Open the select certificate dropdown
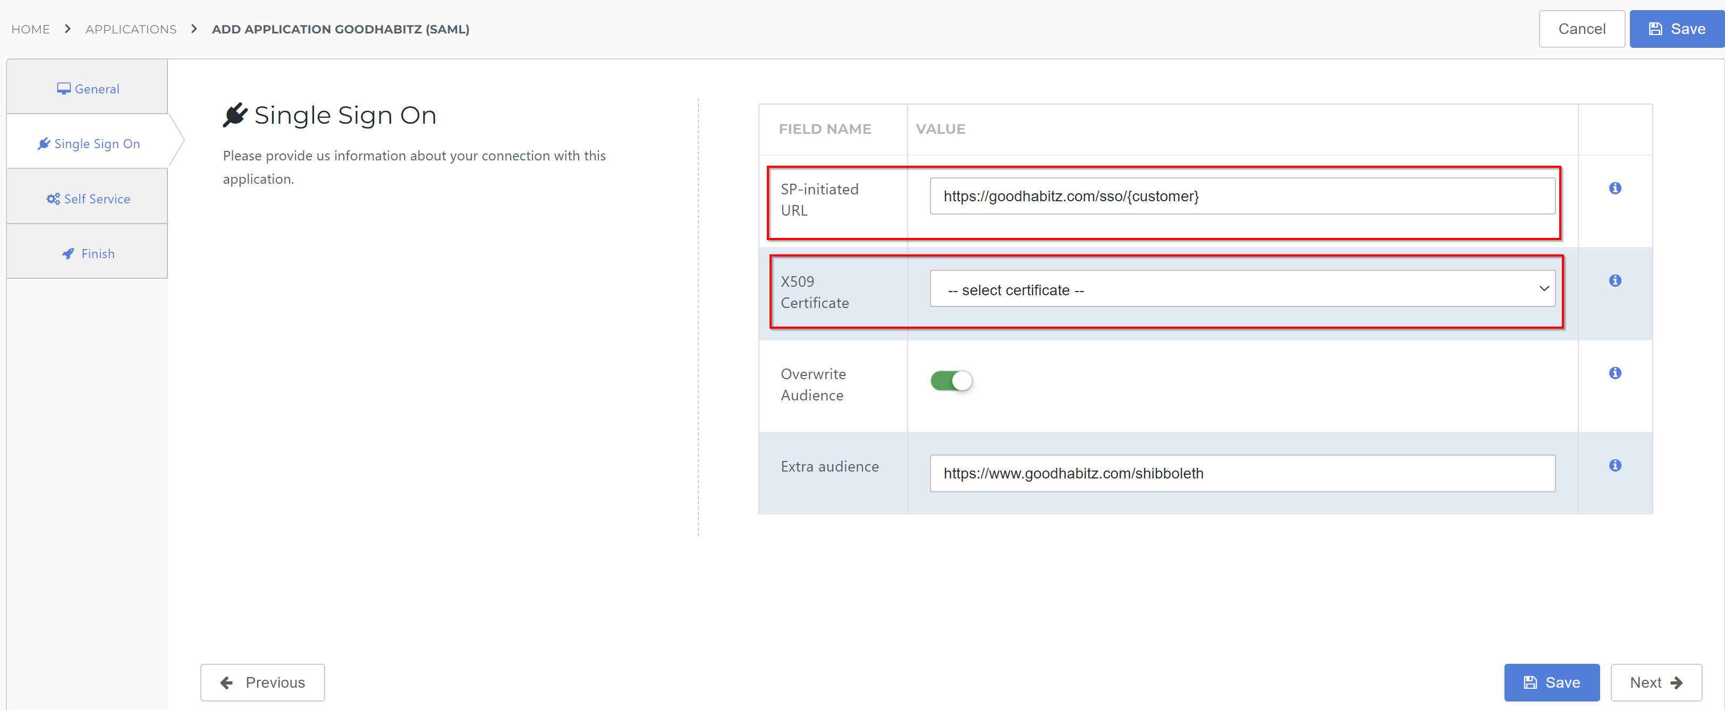Viewport: 1725px width, 710px height. (x=1242, y=289)
